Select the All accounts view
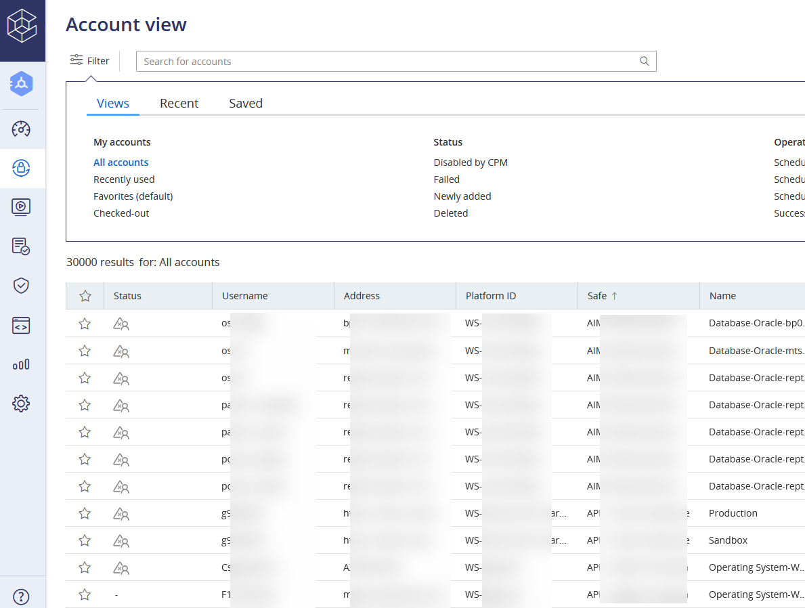Viewport: 805px width, 608px height. click(121, 162)
